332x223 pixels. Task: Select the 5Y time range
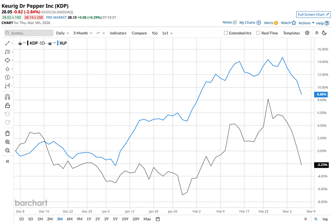pyautogui.click(x=115, y=219)
